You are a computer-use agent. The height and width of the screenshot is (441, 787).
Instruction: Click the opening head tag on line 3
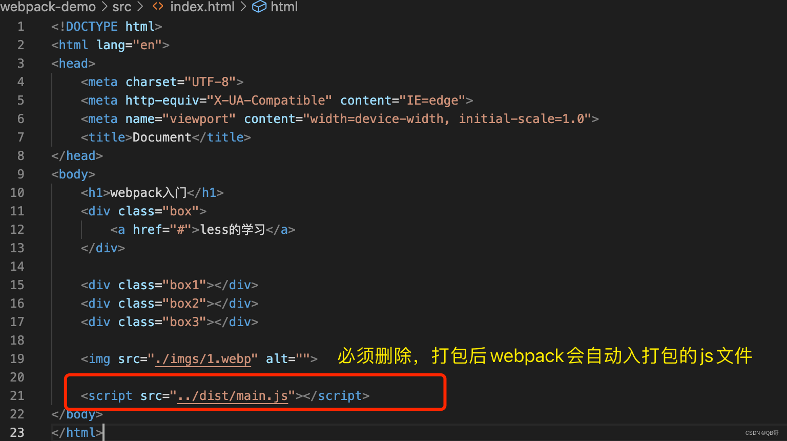73,64
